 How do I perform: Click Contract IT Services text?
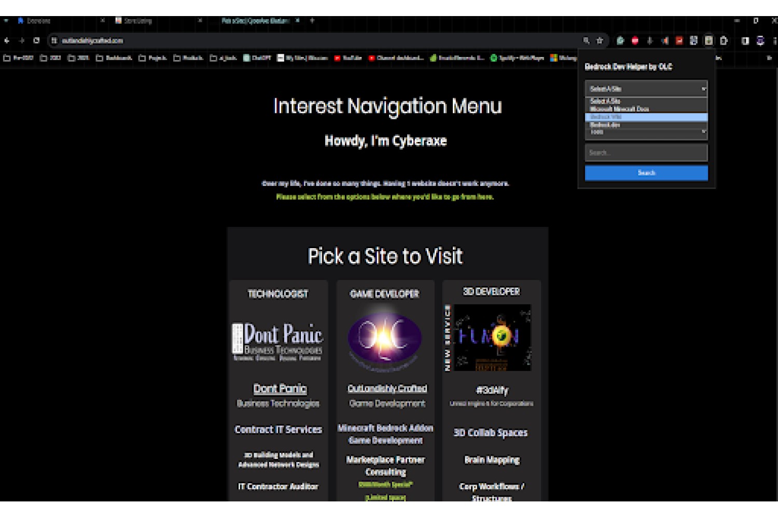point(278,429)
